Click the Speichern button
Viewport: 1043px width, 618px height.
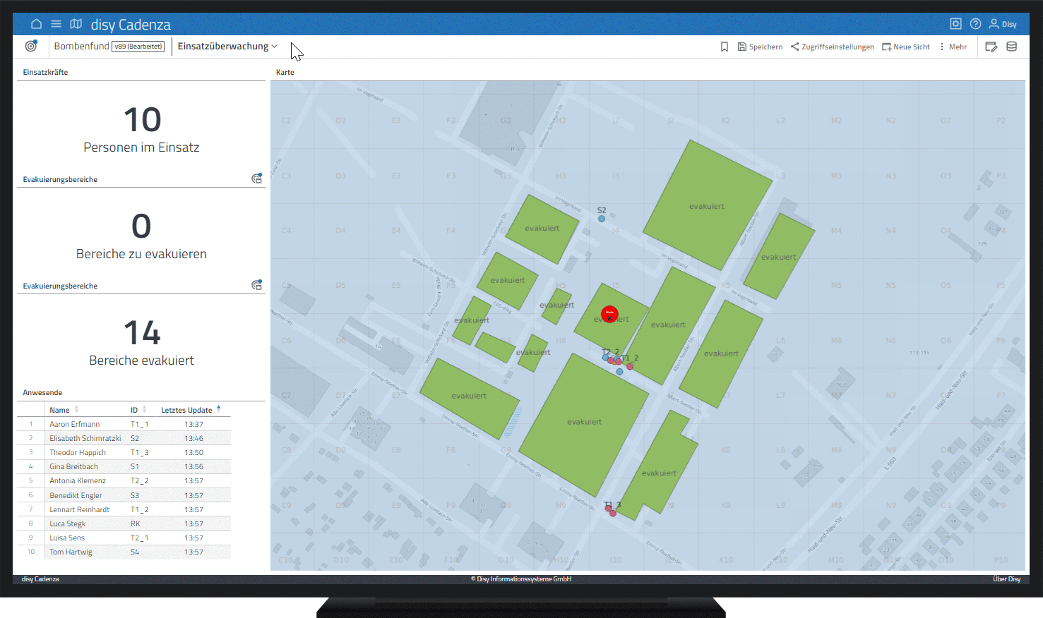pos(760,47)
